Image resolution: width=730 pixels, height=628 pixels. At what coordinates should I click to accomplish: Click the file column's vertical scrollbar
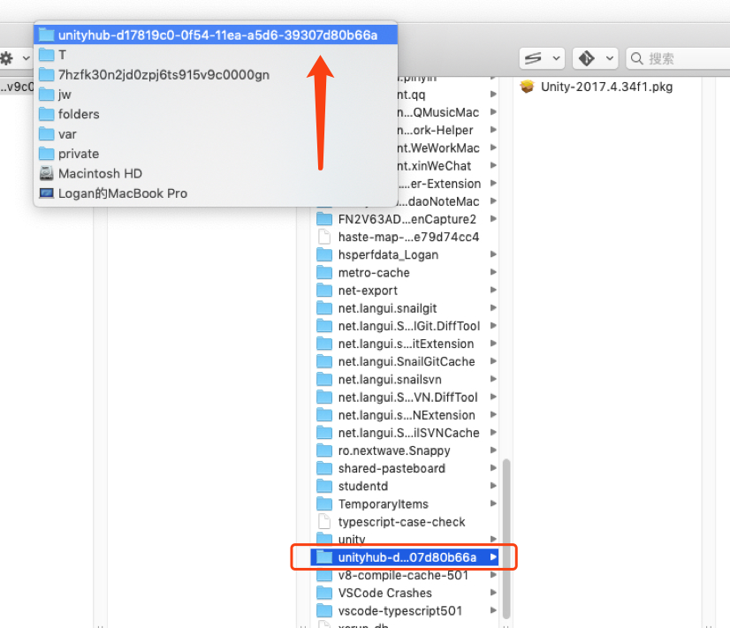(x=506, y=530)
